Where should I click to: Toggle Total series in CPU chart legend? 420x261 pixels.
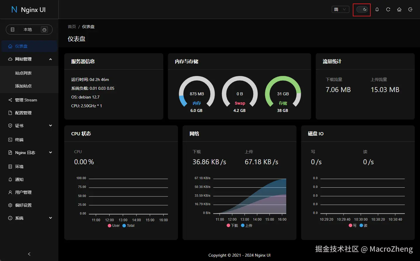click(129, 226)
